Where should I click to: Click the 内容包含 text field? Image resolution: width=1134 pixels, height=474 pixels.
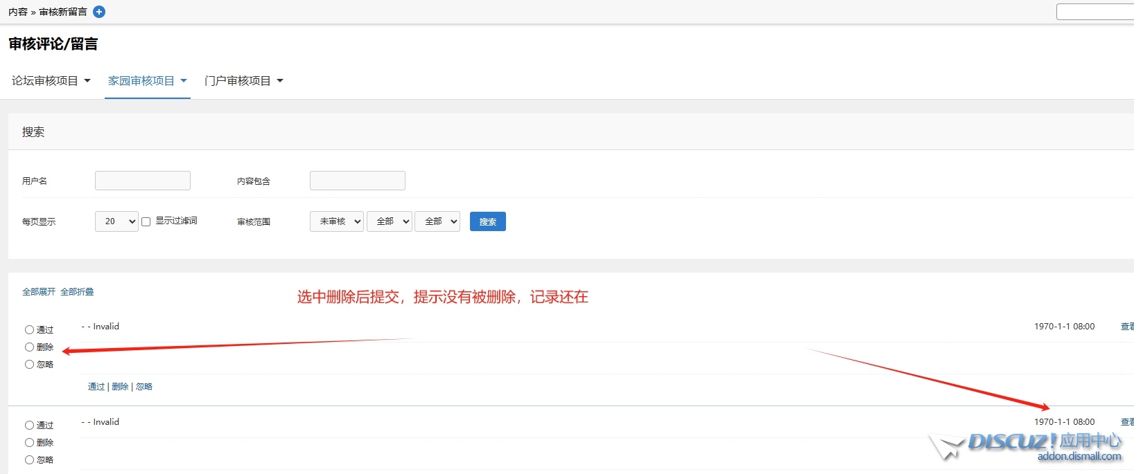point(358,181)
